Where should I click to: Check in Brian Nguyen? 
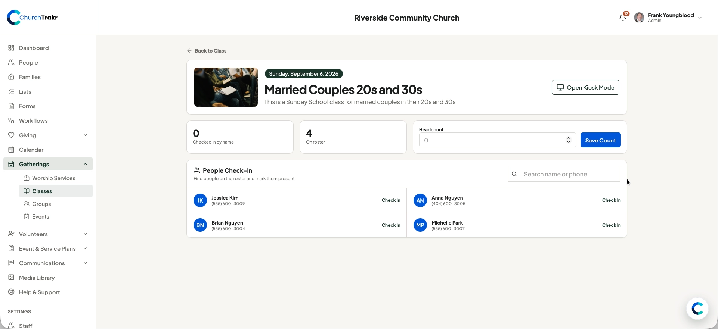pos(391,225)
